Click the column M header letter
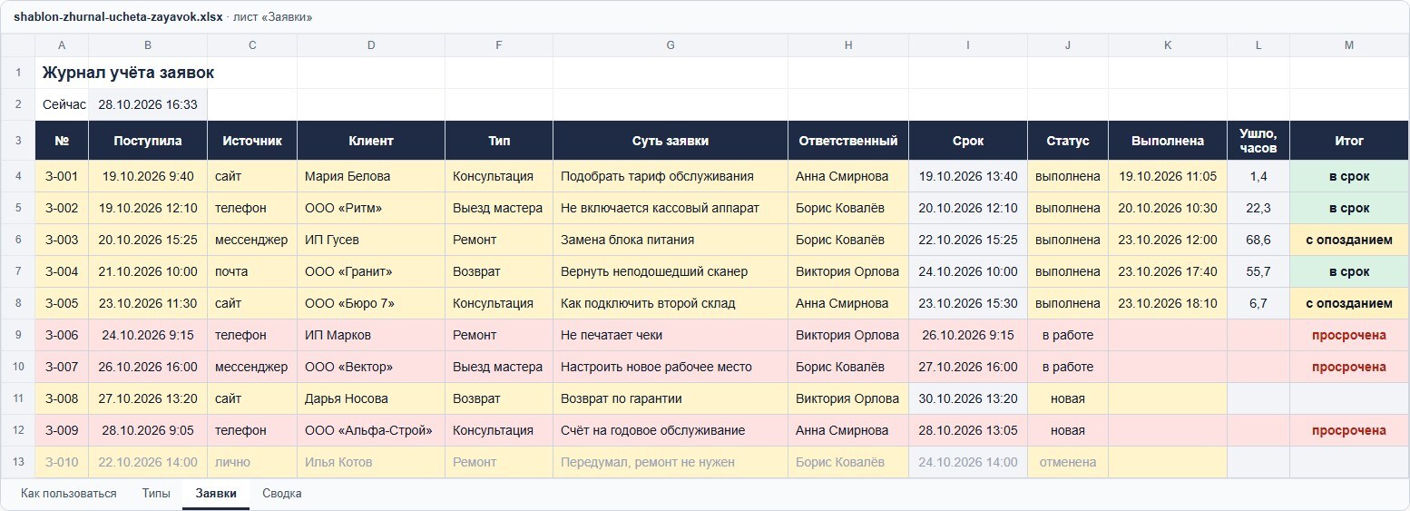This screenshot has width=1410, height=511. click(x=1349, y=45)
